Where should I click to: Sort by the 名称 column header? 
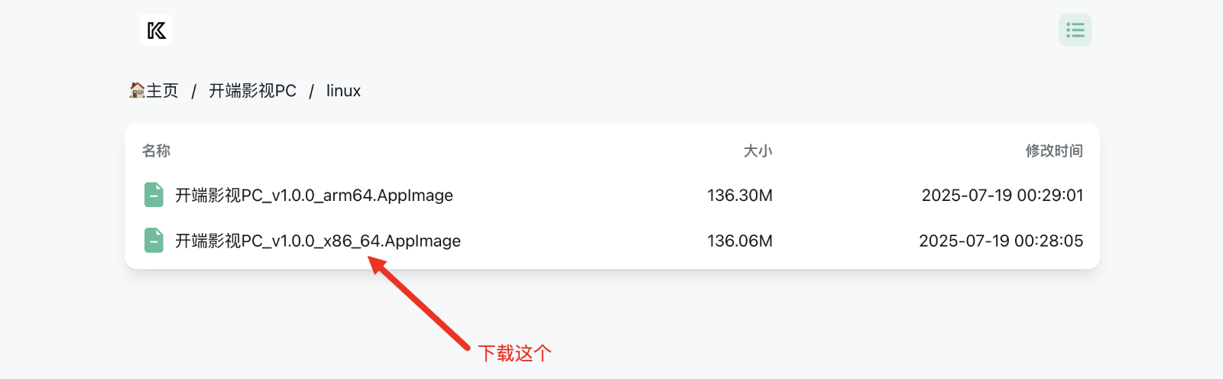[156, 151]
